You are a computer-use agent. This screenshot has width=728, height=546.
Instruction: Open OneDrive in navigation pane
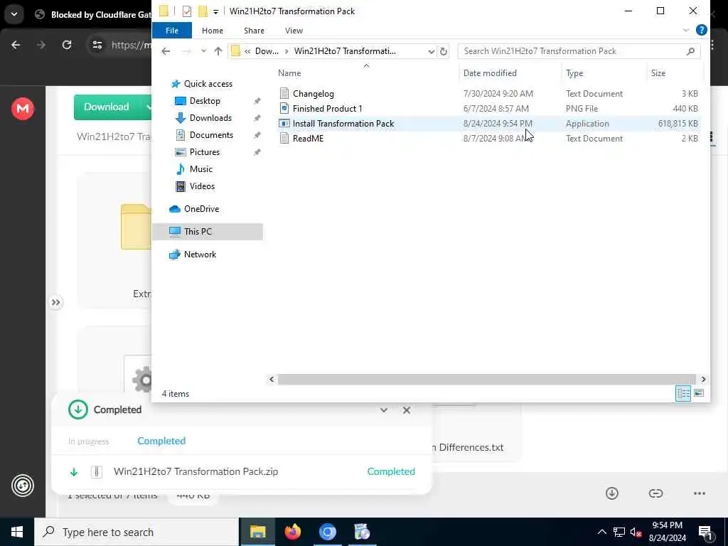(x=201, y=209)
